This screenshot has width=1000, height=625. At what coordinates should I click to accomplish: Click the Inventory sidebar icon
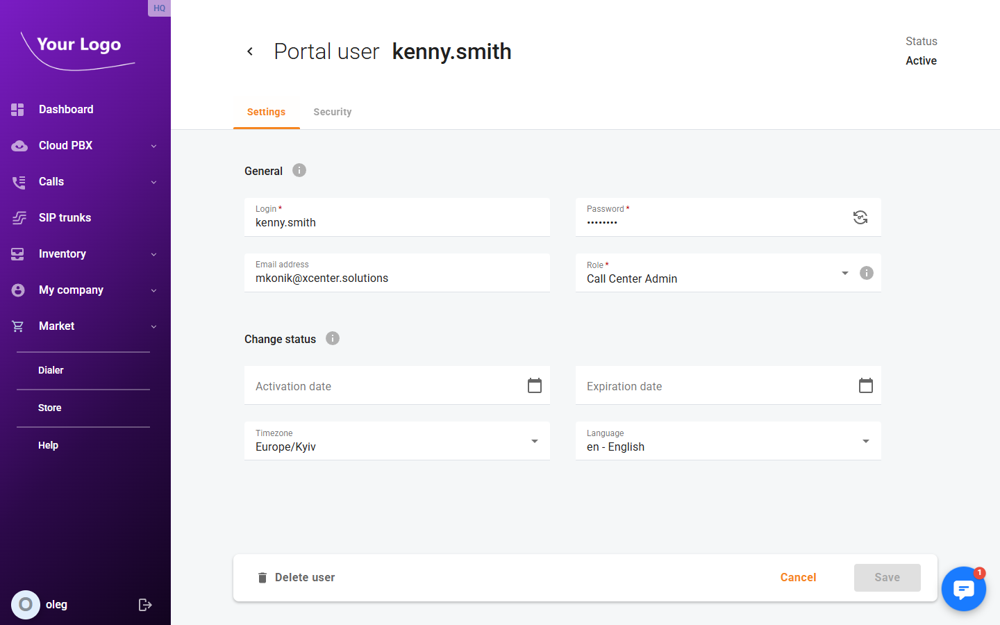pyautogui.click(x=19, y=253)
